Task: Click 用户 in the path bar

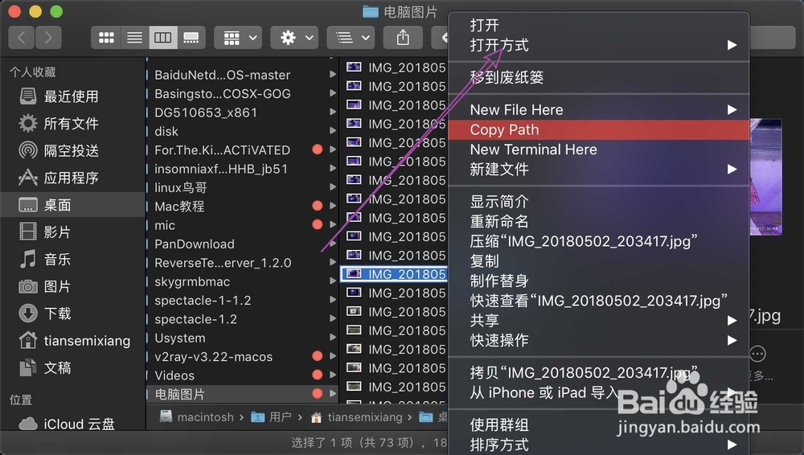Action: coord(272,417)
